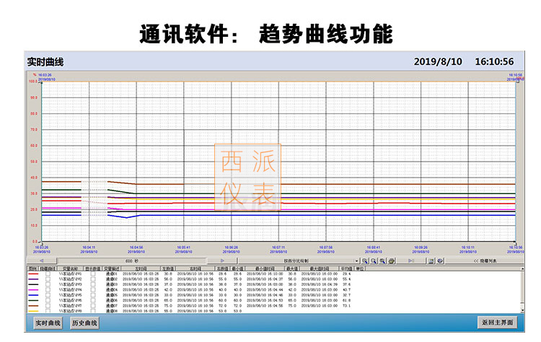Click the play/resume icon in the toolbar

(412, 260)
